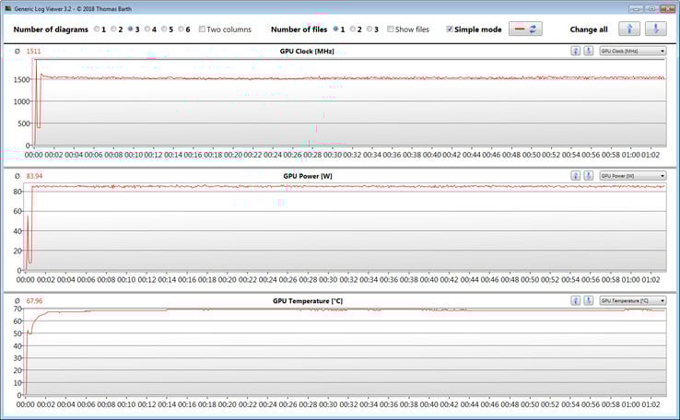Disable the Simple mode checkbox
Image resolution: width=680 pixels, height=420 pixels.
[450, 29]
